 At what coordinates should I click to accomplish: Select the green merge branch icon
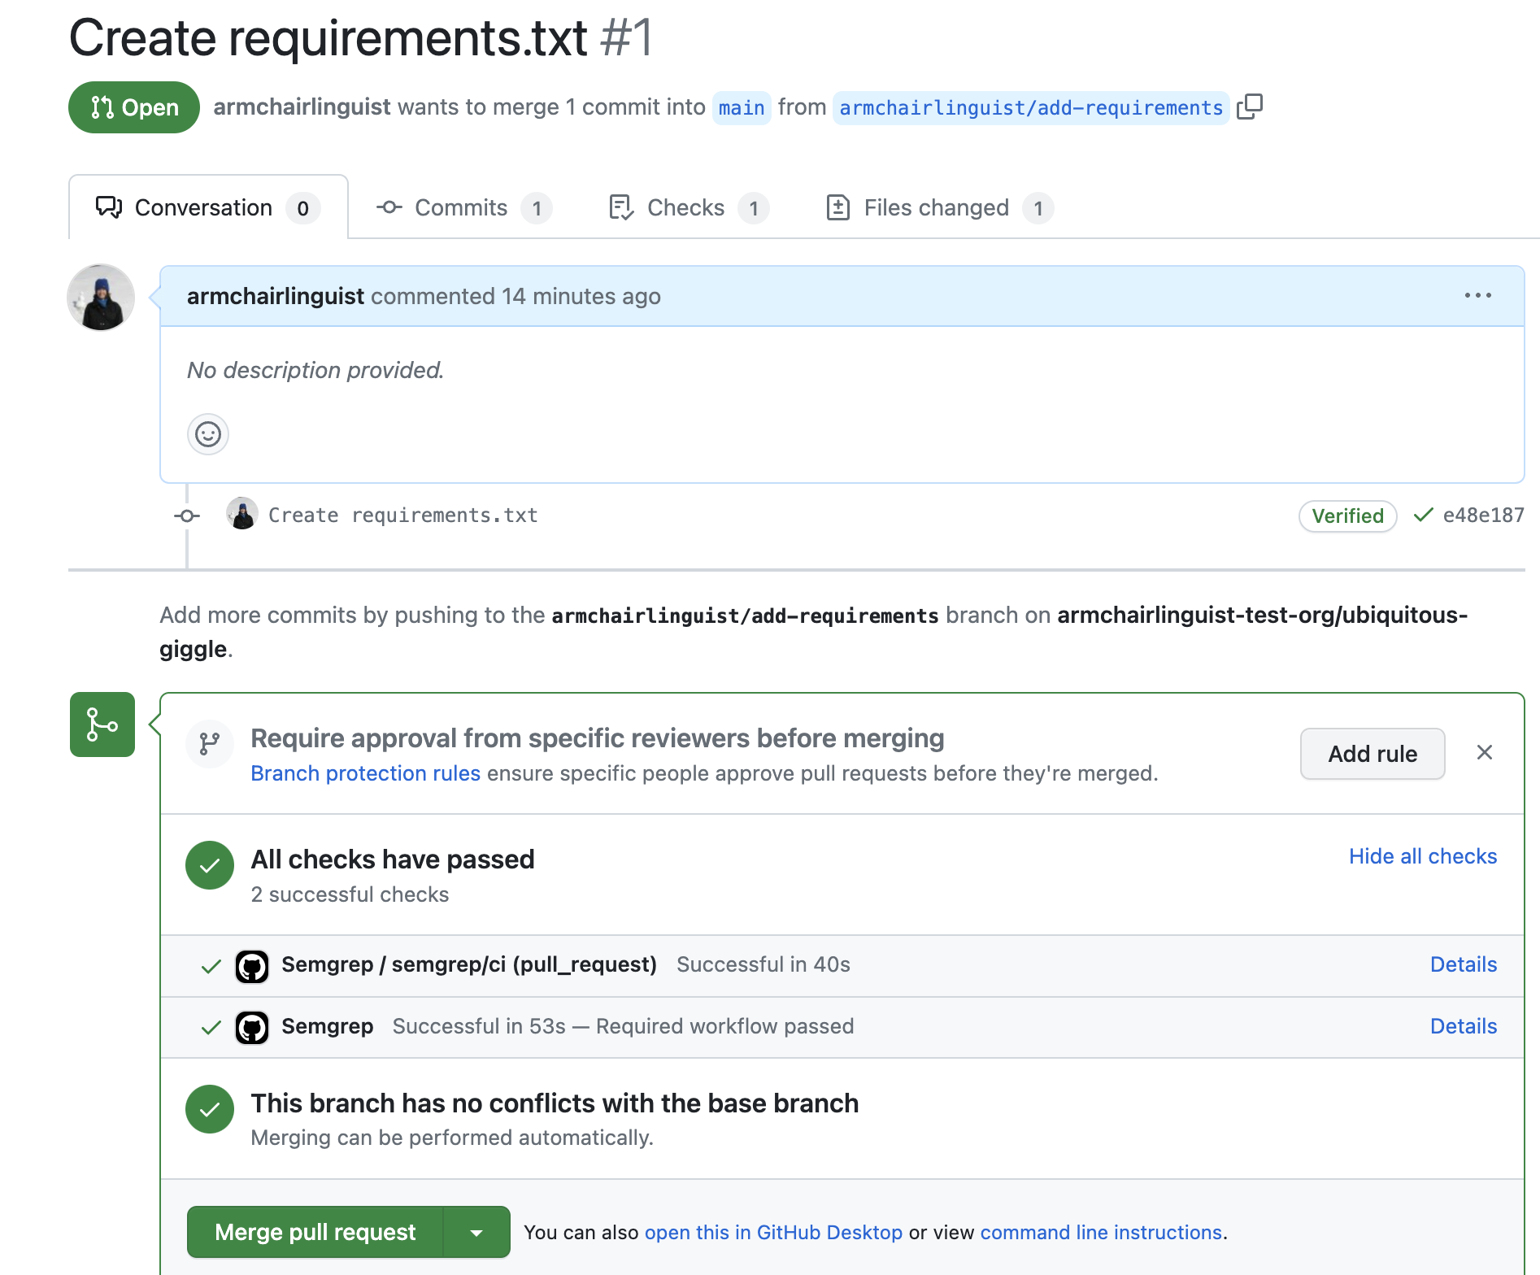click(x=101, y=724)
